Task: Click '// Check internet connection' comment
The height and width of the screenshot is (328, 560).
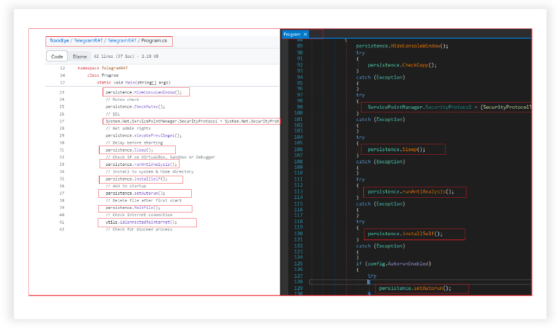Action: 139,215
